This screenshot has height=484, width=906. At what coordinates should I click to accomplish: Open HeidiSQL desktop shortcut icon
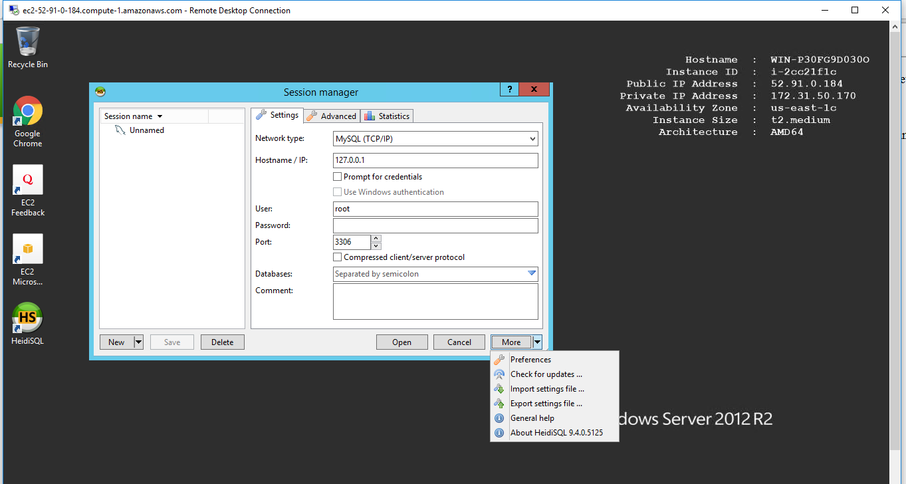coord(27,319)
